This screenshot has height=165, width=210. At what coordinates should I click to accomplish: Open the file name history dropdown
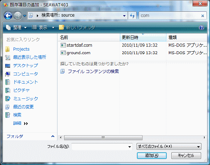(x=129, y=147)
